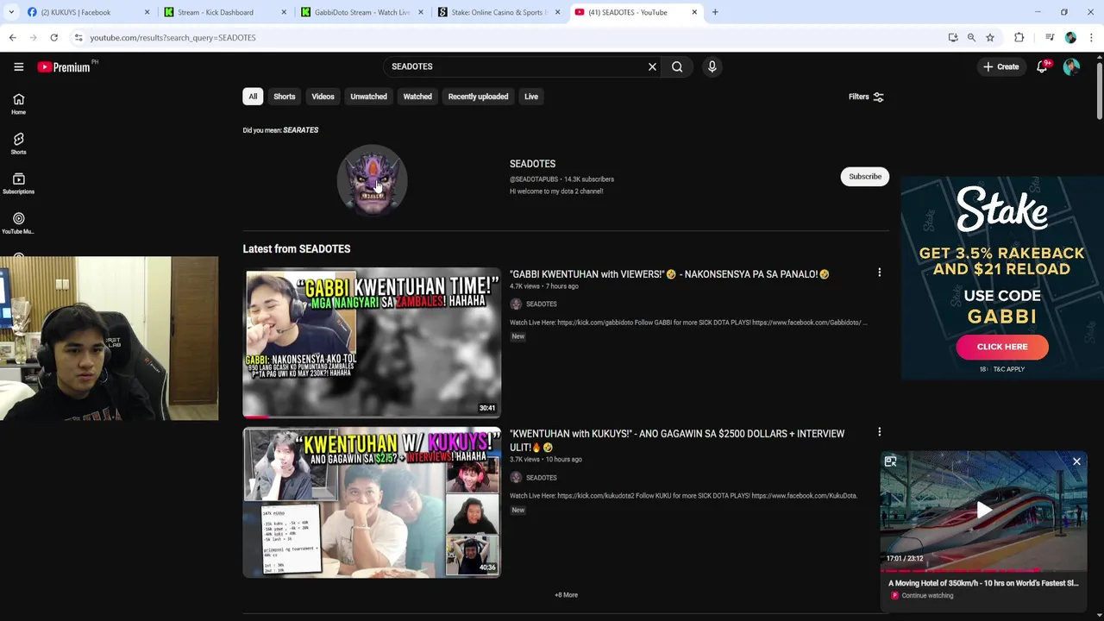The width and height of the screenshot is (1104, 621).
Task: Subscribe to the SEADOTES channel
Action: [864, 177]
